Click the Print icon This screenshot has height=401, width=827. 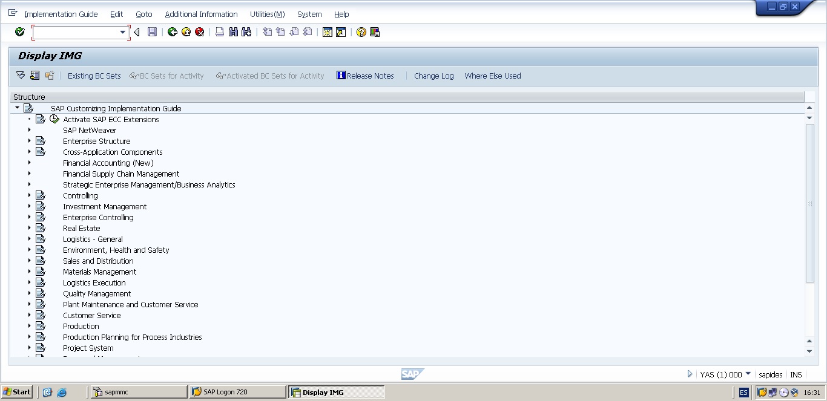coord(220,32)
